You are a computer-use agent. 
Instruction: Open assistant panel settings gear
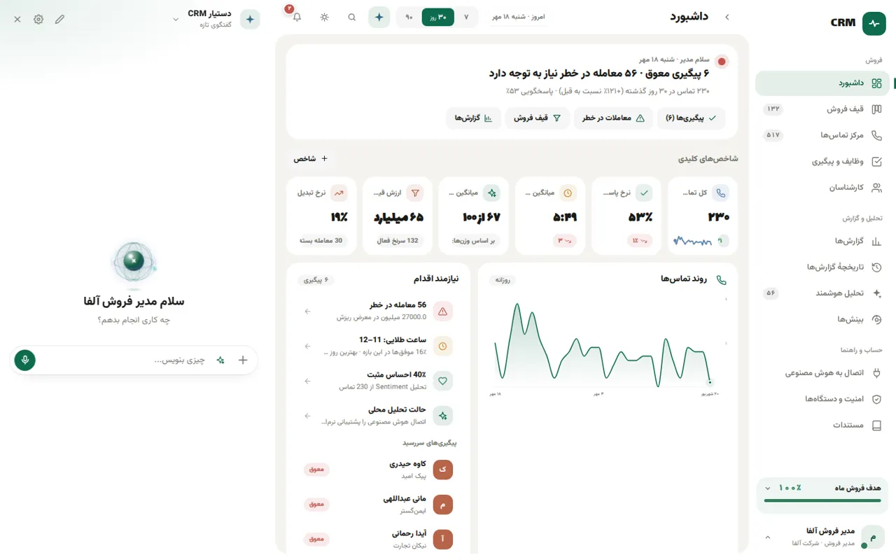(x=38, y=20)
